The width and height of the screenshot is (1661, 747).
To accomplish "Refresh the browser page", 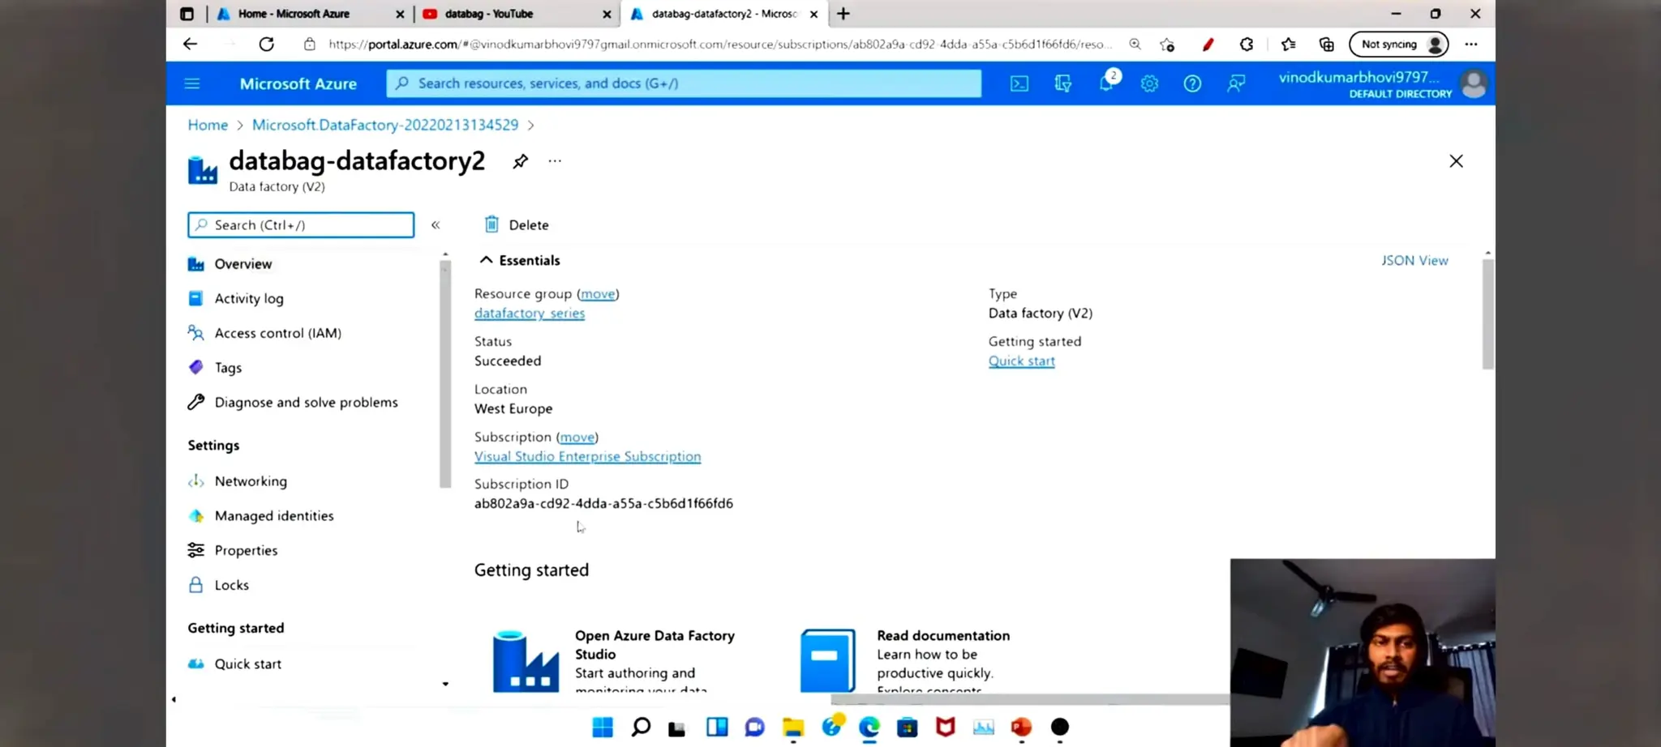I will 266,45.
